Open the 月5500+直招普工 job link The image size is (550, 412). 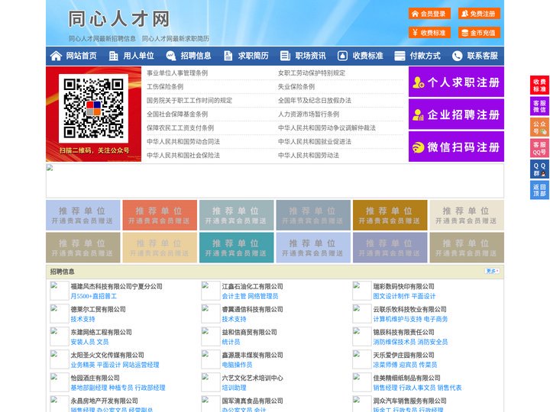pos(94,296)
